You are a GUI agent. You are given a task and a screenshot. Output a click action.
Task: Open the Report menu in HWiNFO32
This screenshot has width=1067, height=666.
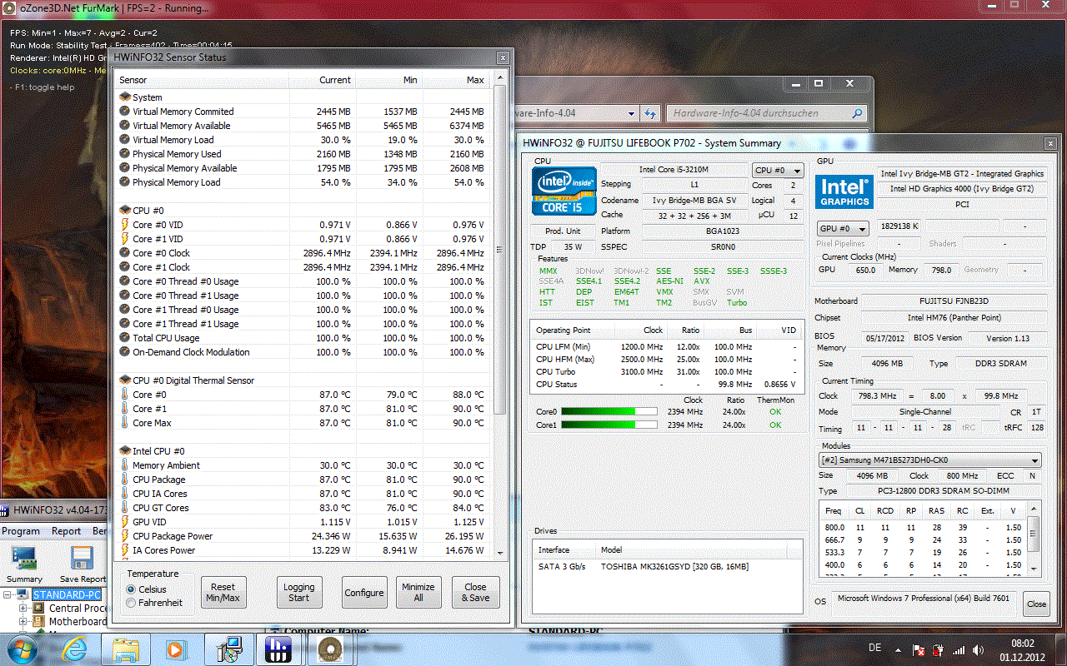[x=67, y=531]
